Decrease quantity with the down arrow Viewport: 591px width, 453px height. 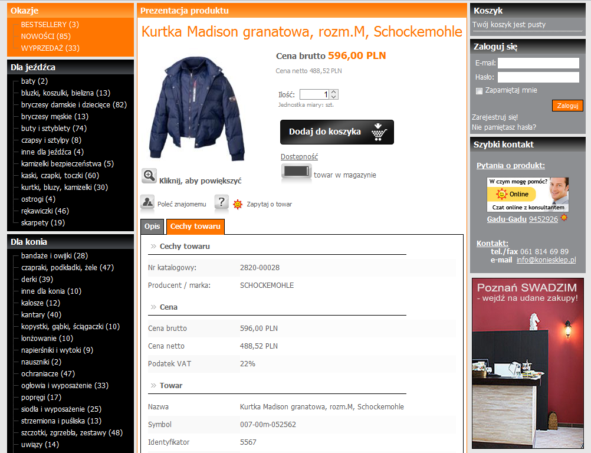[334, 97]
